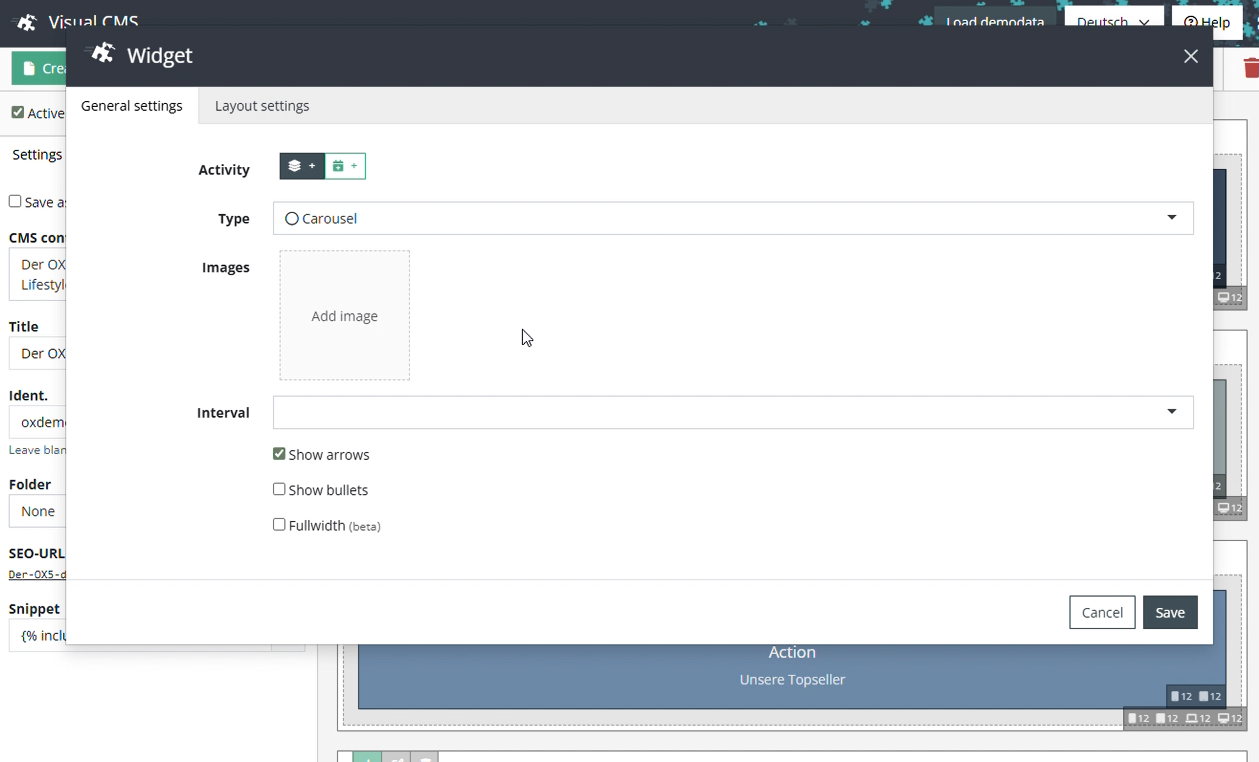Click the layers plus Activity button
The height and width of the screenshot is (762, 1259).
point(301,166)
